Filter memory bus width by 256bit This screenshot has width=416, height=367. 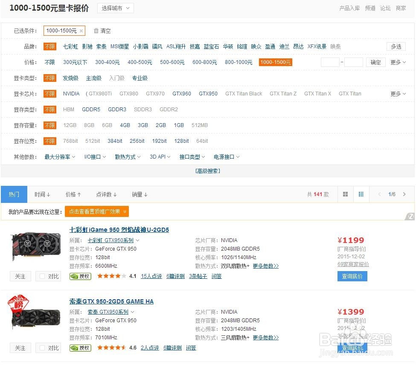pos(137,141)
